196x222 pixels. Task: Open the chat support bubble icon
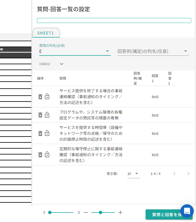(187, 211)
